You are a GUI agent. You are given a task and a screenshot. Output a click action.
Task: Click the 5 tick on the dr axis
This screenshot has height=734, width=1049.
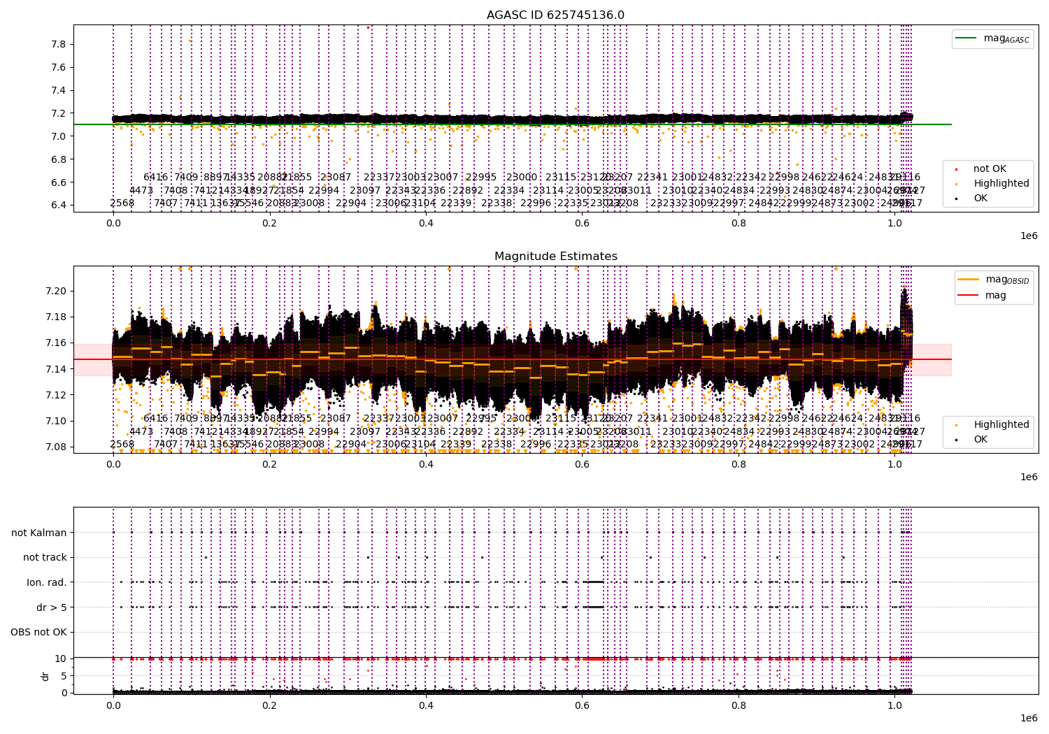pos(64,675)
